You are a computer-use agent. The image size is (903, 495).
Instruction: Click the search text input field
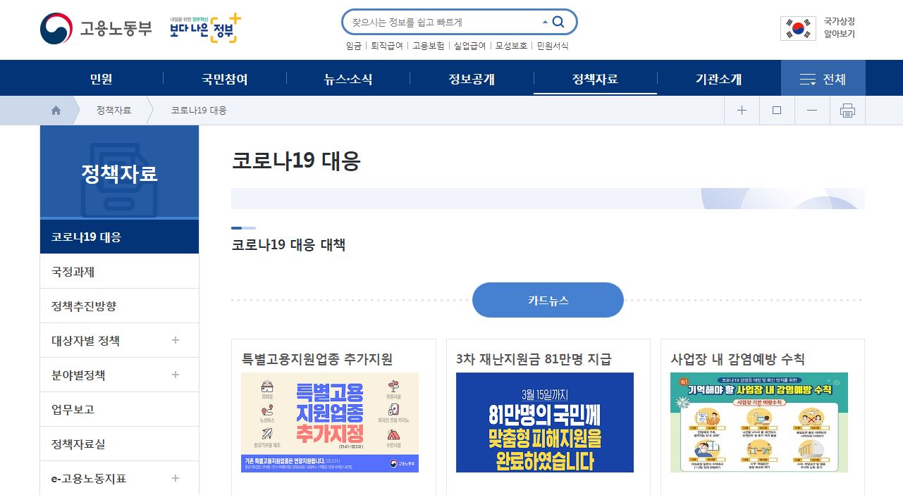444,23
